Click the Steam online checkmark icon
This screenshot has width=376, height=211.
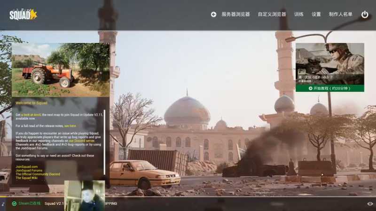[14, 203]
